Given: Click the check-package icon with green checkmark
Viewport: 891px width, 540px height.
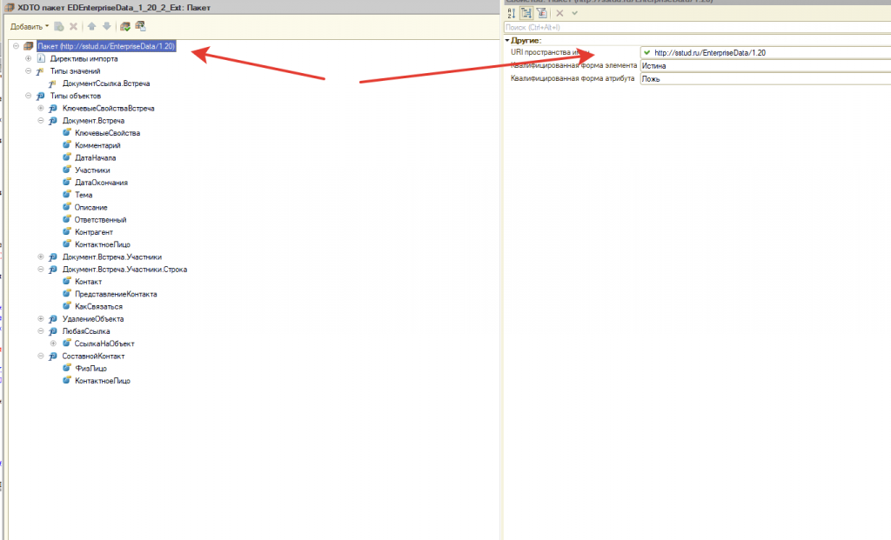Looking at the screenshot, I should tap(125, 26).
